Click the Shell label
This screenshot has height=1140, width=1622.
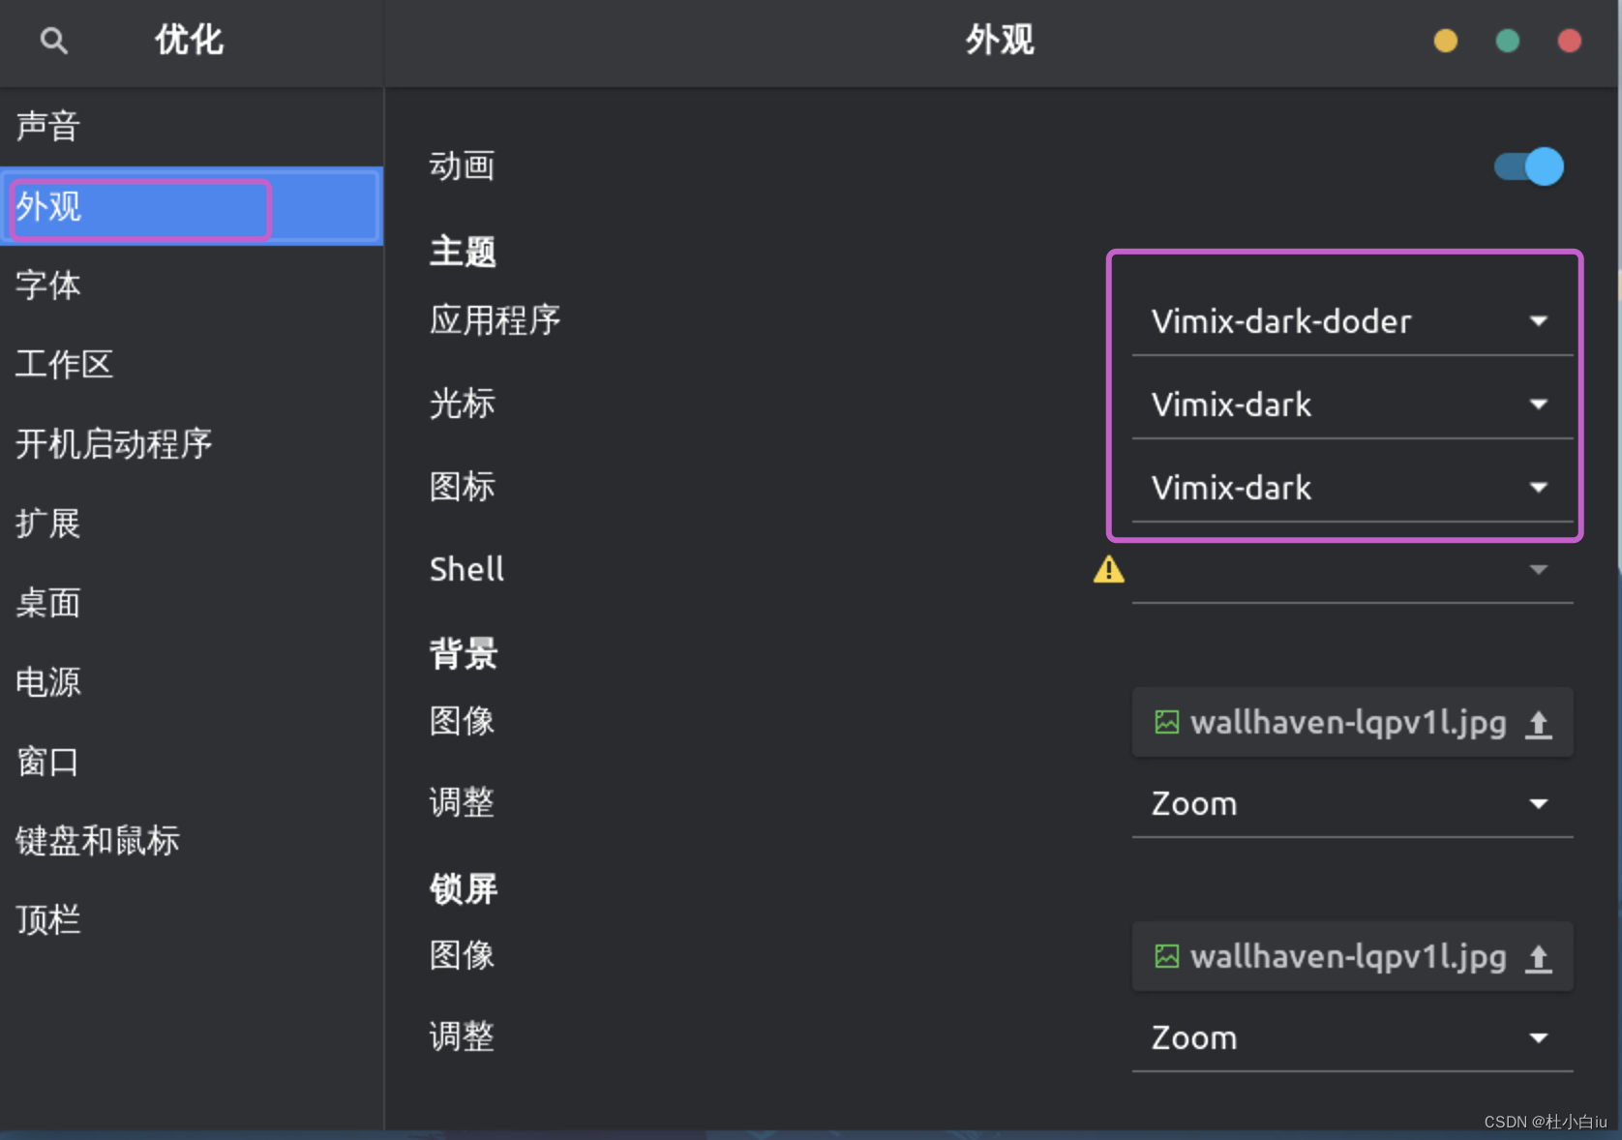click(x=467, y=569)
